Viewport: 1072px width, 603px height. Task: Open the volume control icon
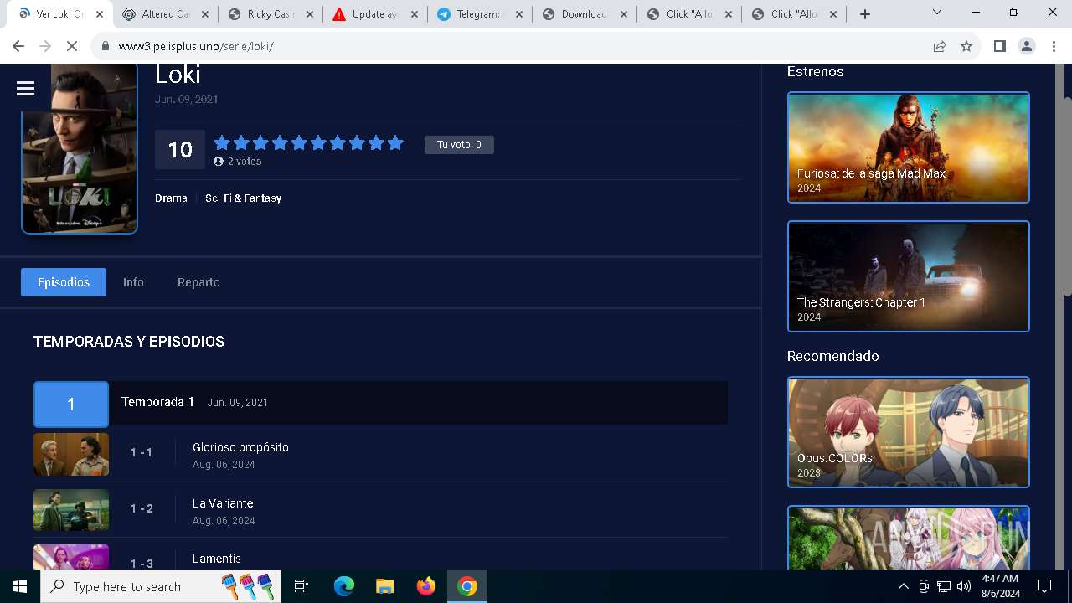point(964,586)
